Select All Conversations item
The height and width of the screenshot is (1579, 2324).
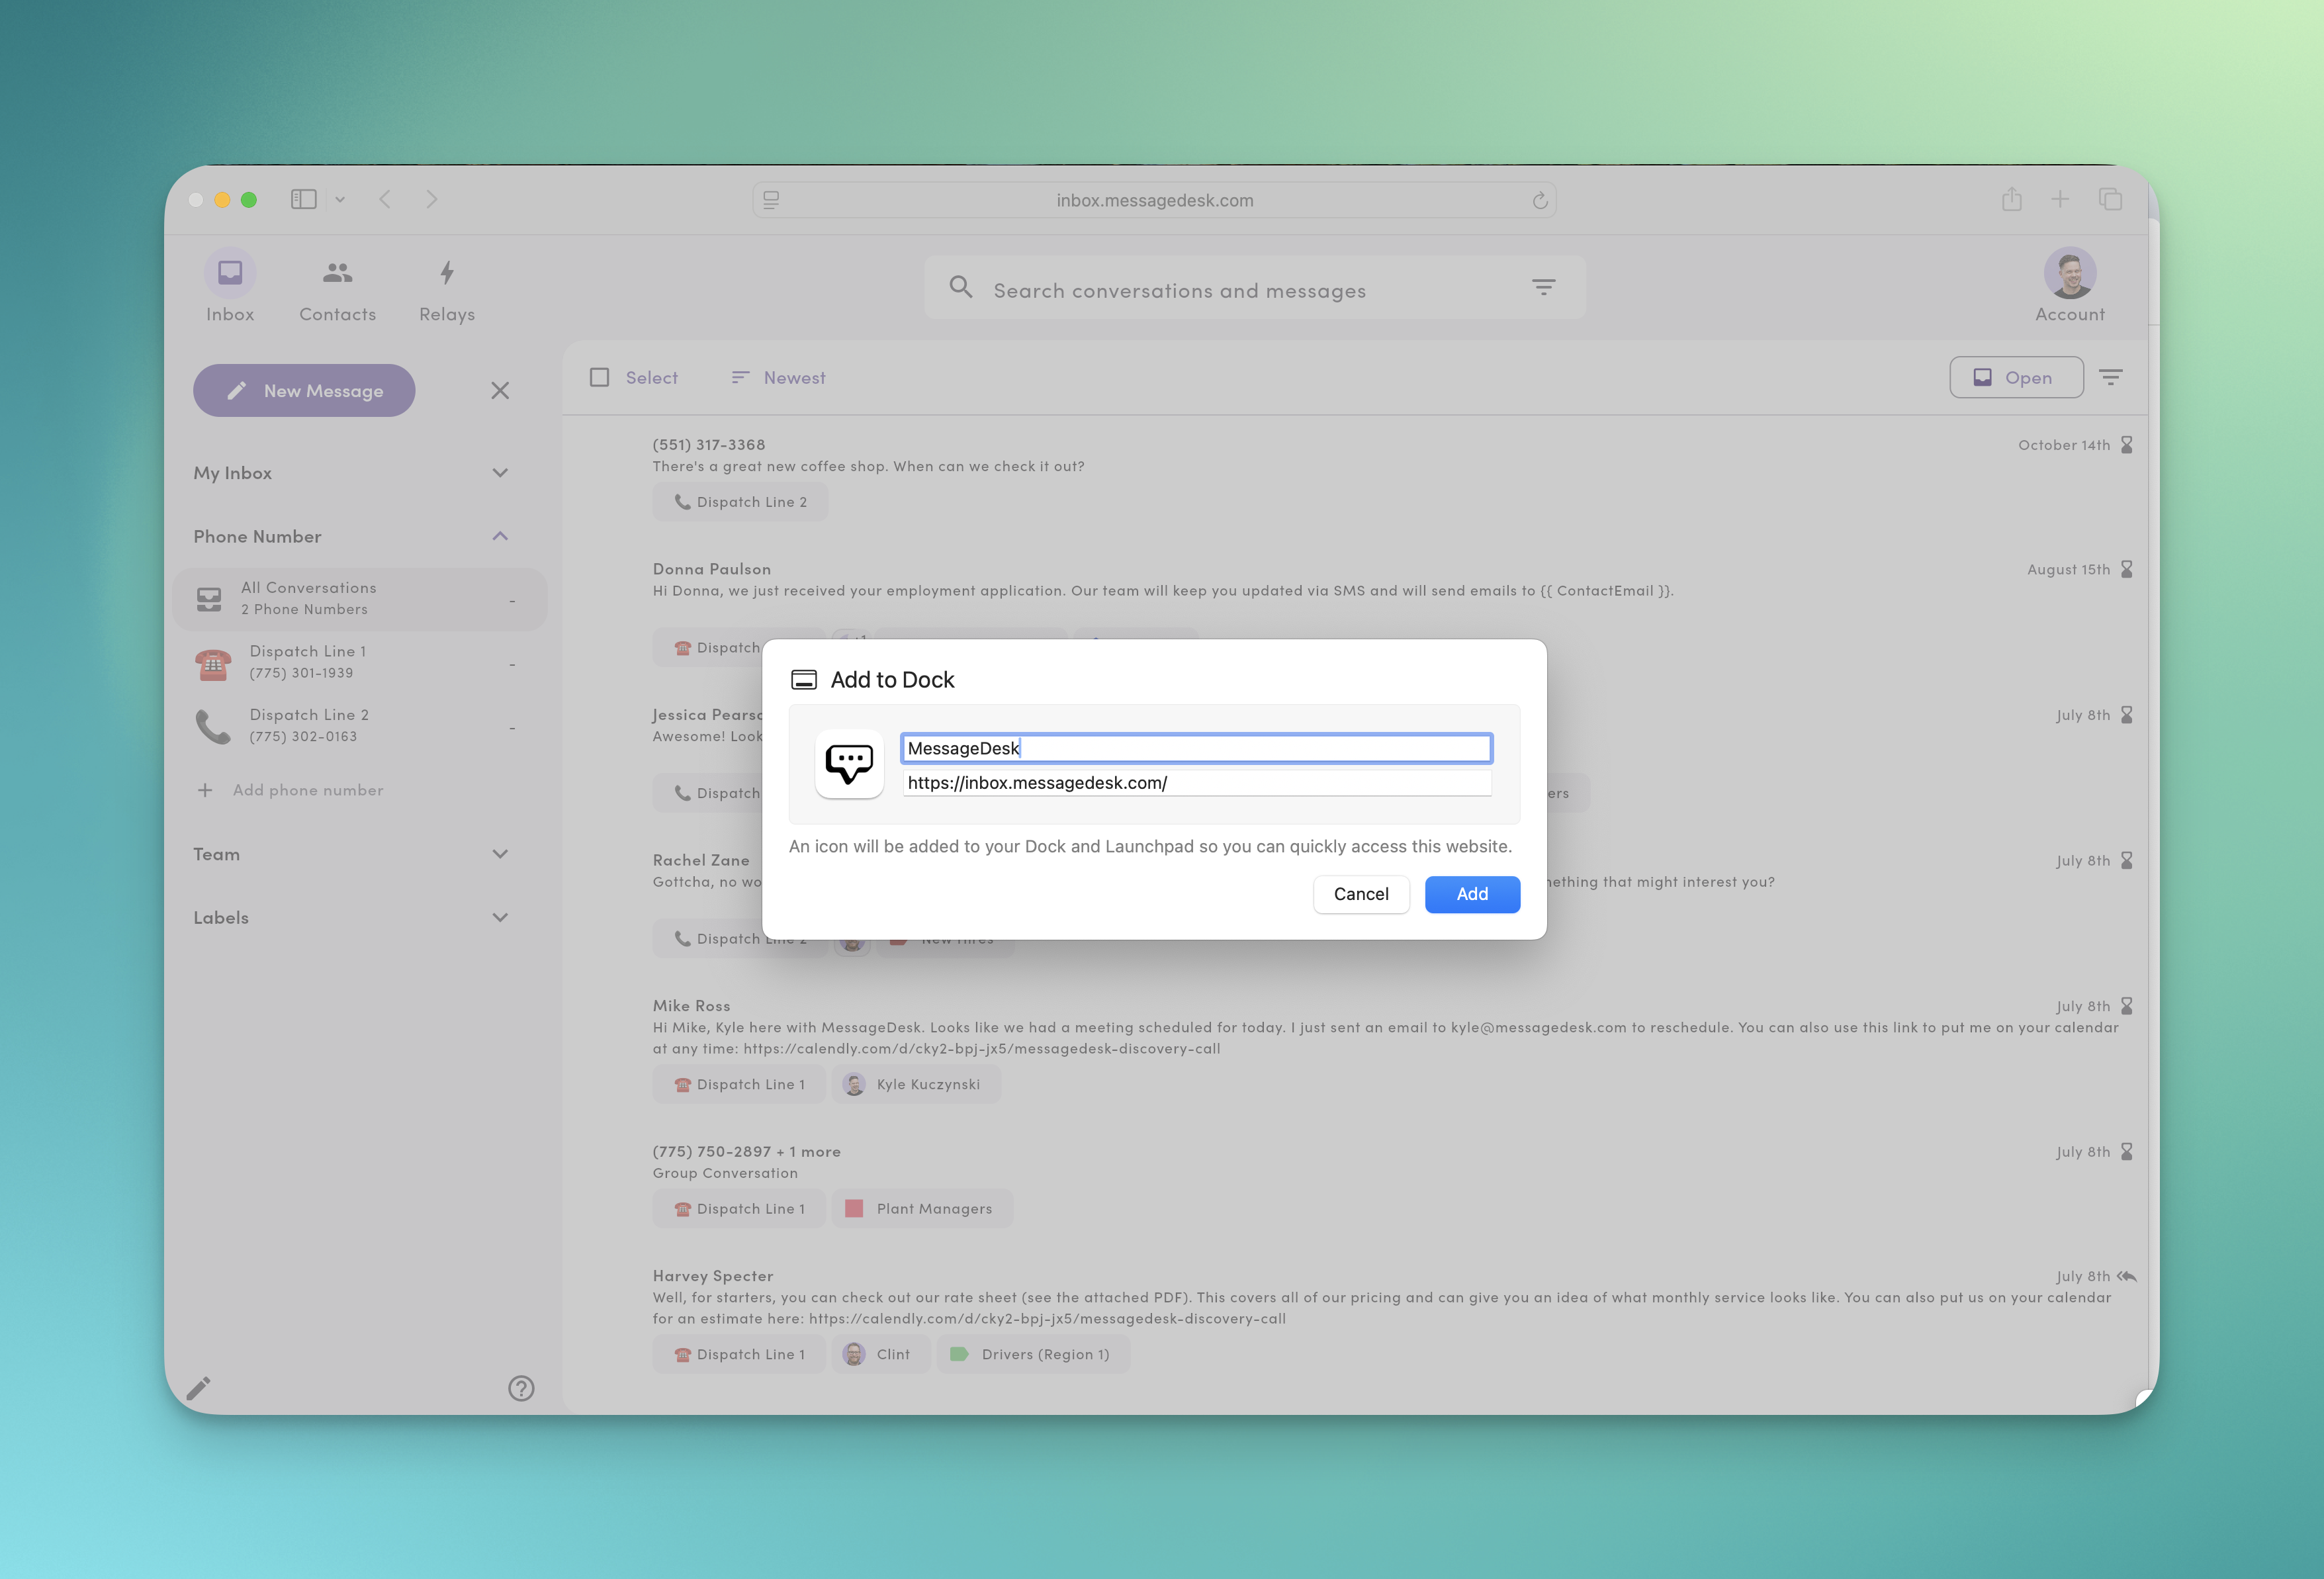(x=308, y=598)
